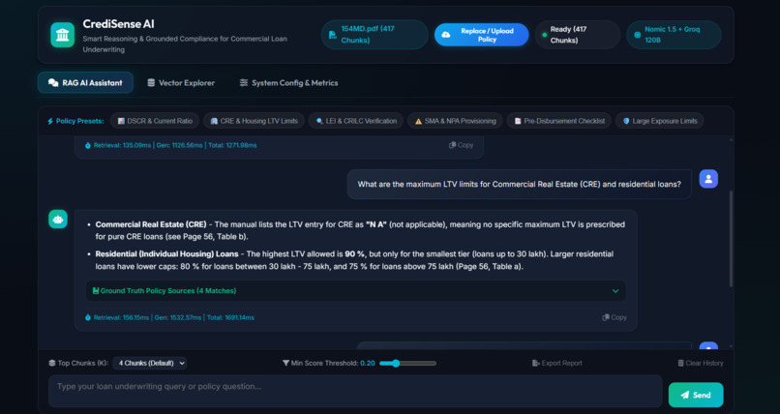
Task: Click the database icon on Vector Explorer tab
Action: [151, 83]
